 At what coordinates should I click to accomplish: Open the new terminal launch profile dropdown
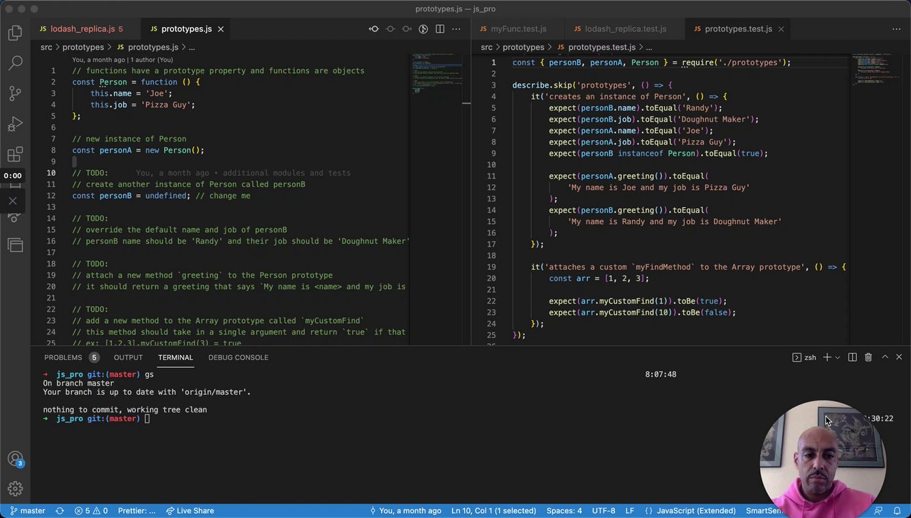coord(838,357)
